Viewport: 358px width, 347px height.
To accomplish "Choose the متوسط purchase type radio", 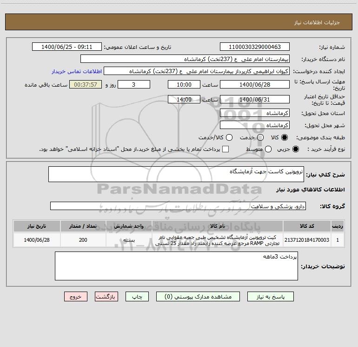I will [268, 150].
